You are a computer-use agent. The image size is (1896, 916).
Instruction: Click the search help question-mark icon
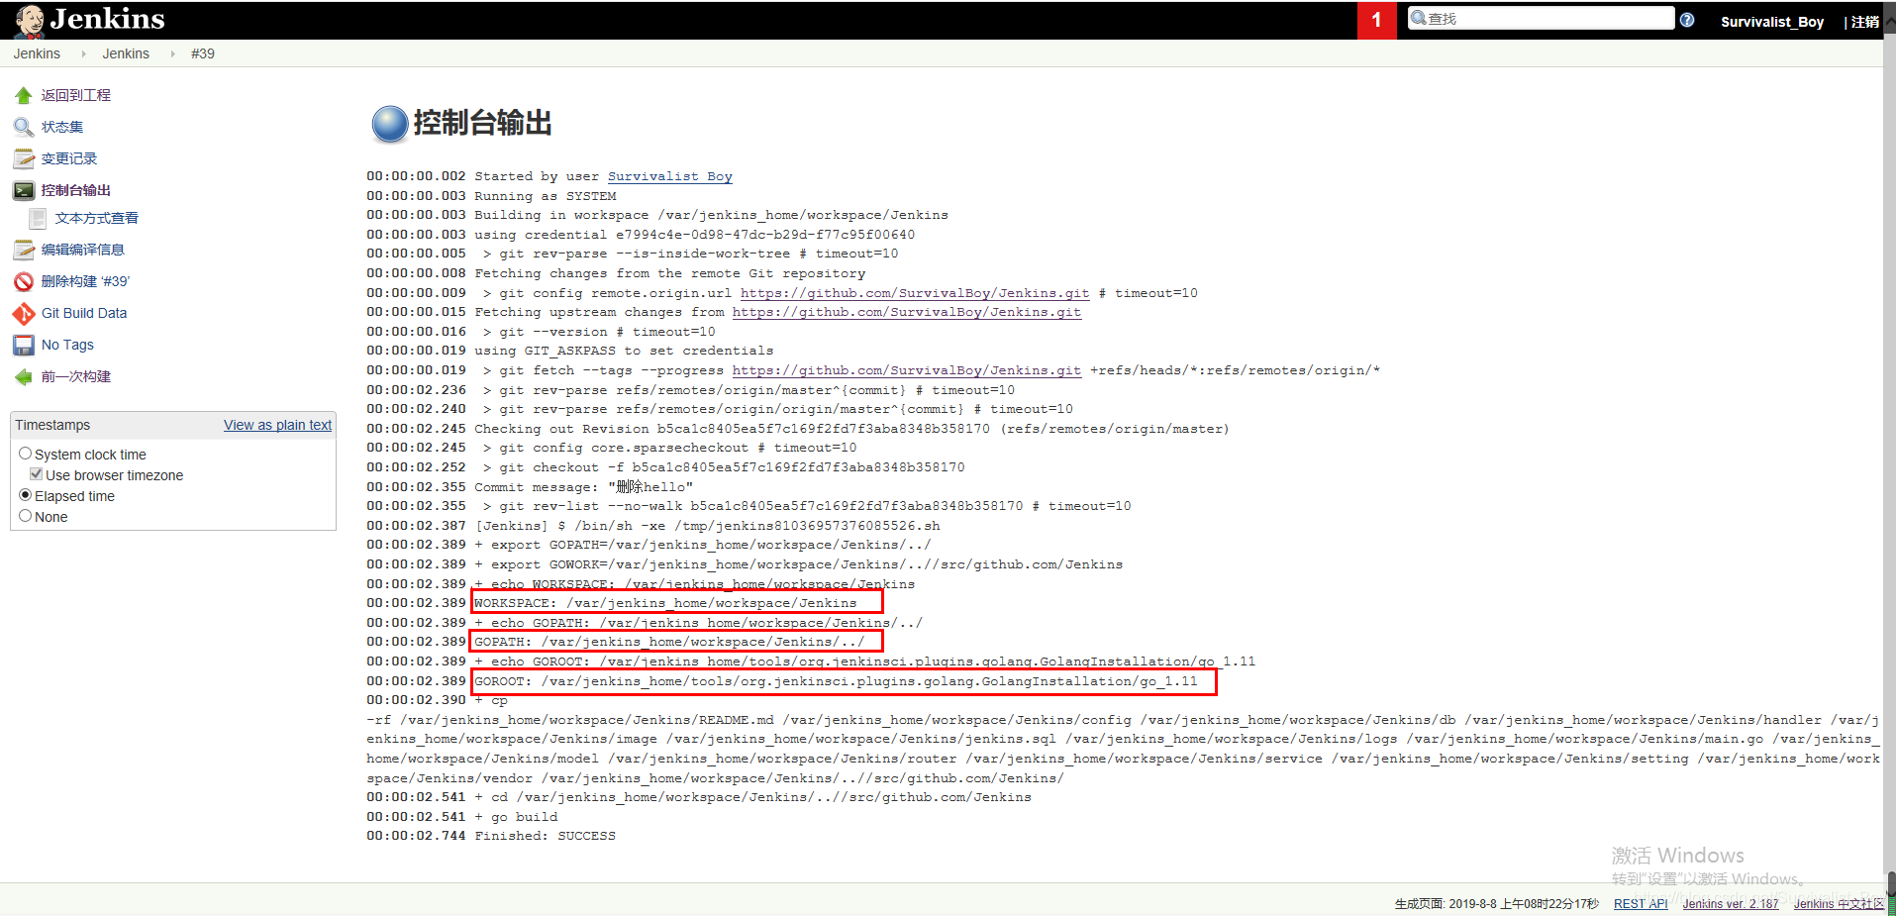point(1687,20)
